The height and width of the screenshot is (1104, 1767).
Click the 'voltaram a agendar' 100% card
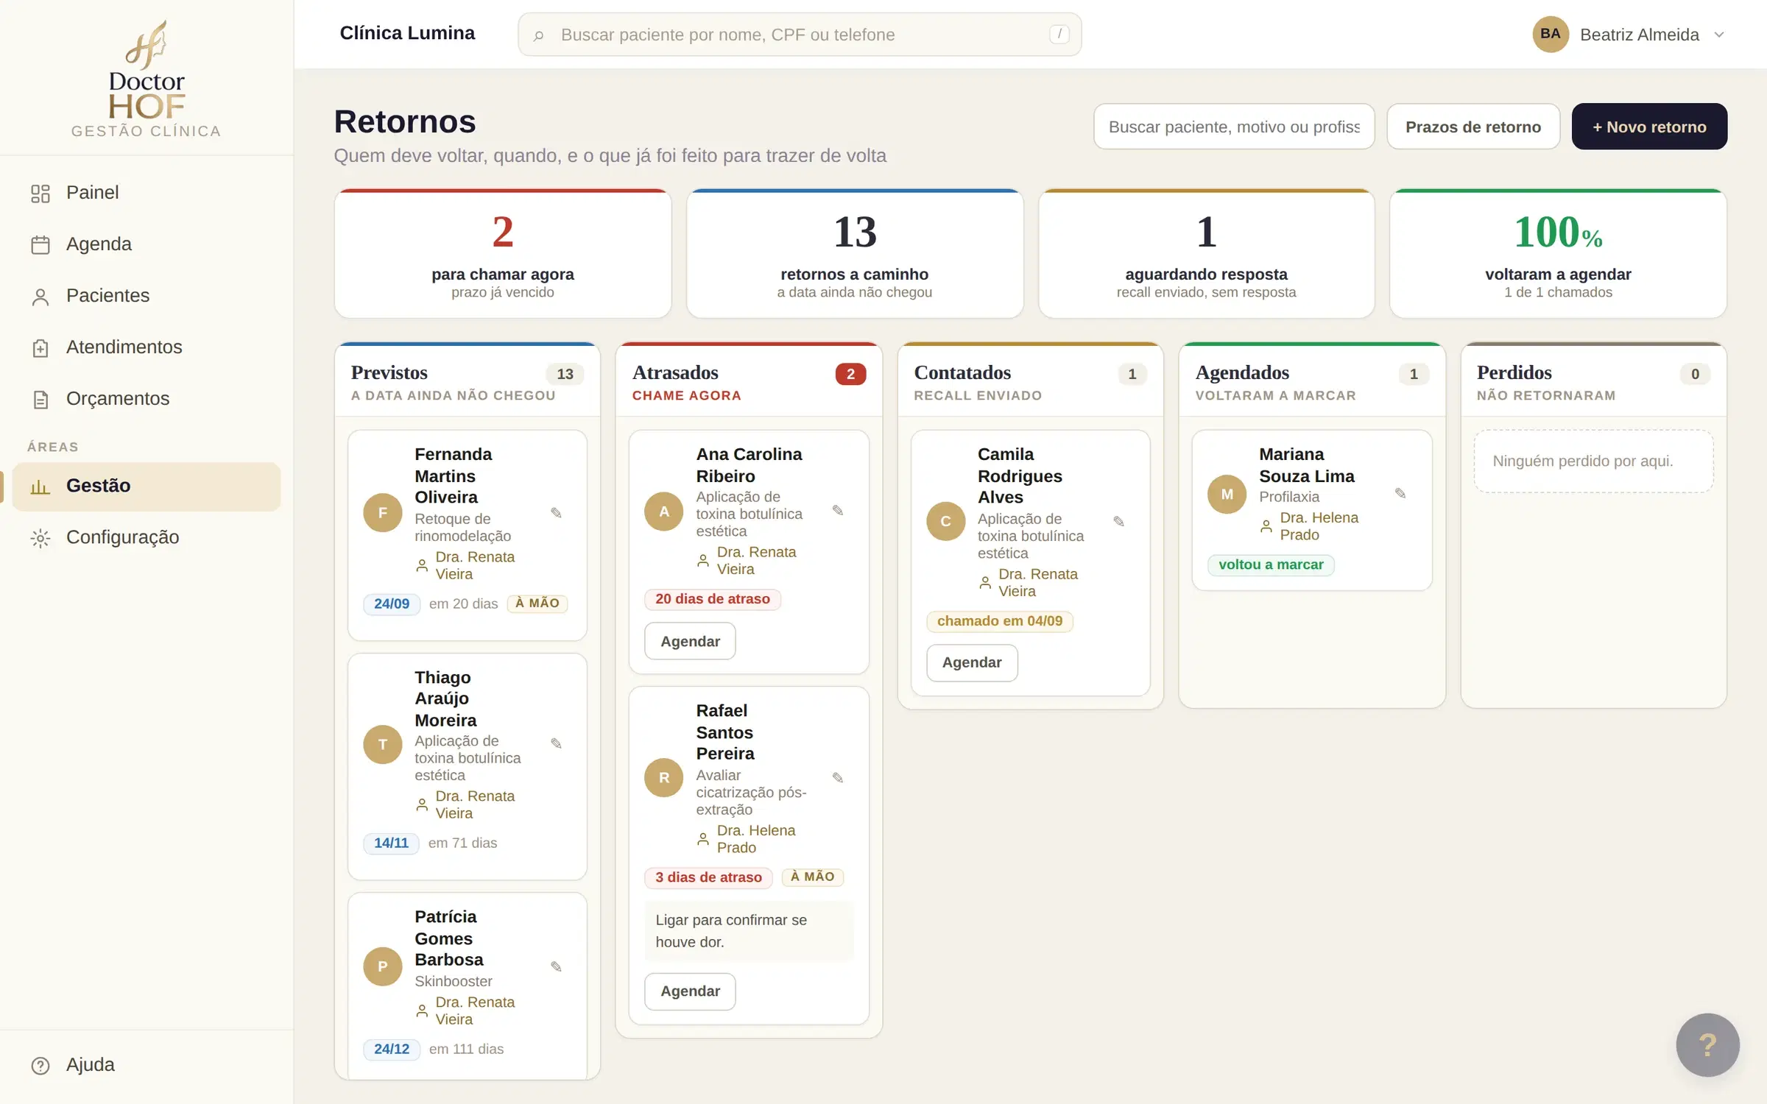[x=1558, y=254]
